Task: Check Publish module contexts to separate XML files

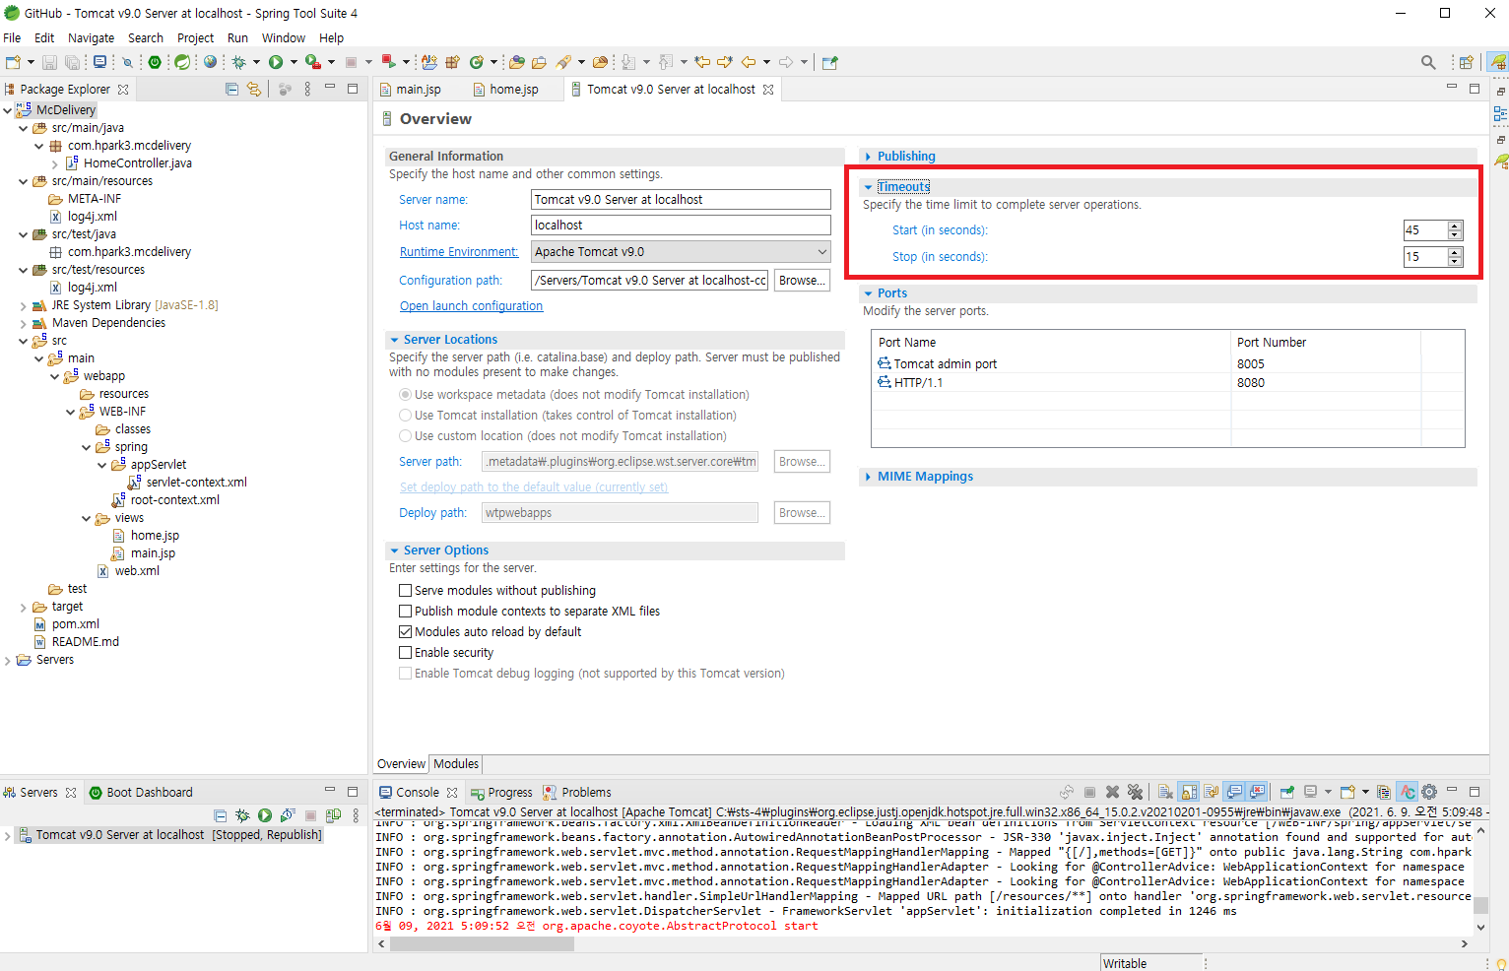Action: click(x=405, y=612)
